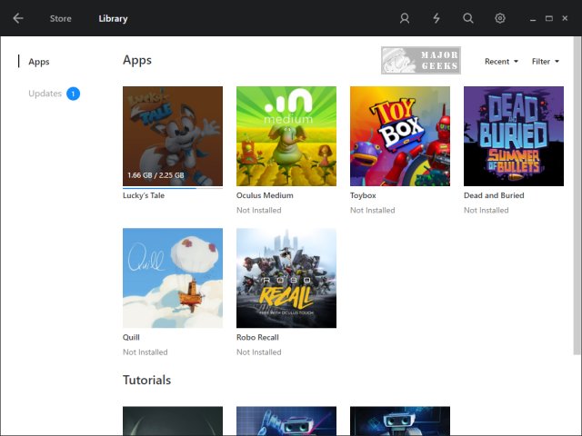Screen dimensions: 582x436
Task: Open the Robo Recall thumbnail
Action: point(286,278)
